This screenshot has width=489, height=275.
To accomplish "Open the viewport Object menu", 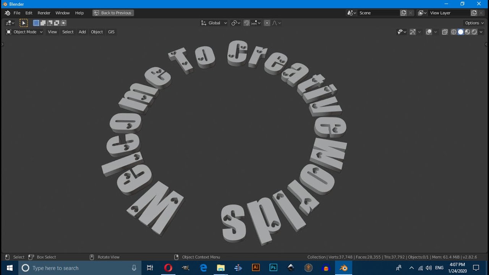I will tap(97, 32).
